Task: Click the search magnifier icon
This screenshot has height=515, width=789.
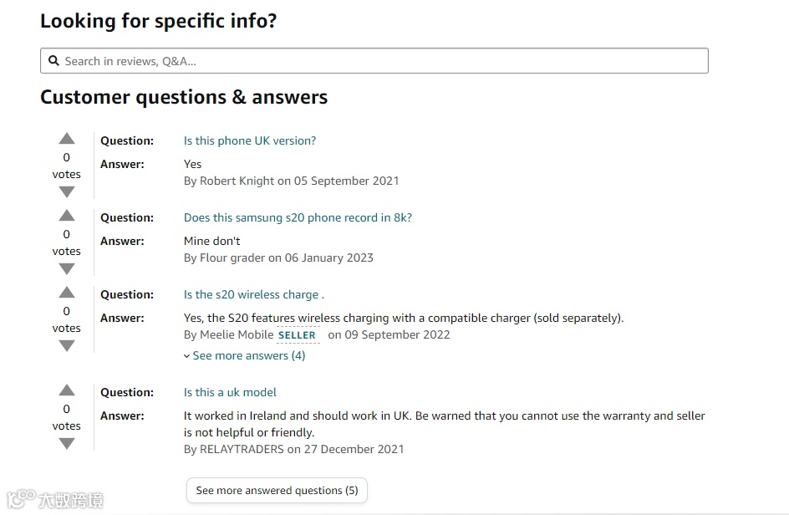Action: [x=54, y=61]
